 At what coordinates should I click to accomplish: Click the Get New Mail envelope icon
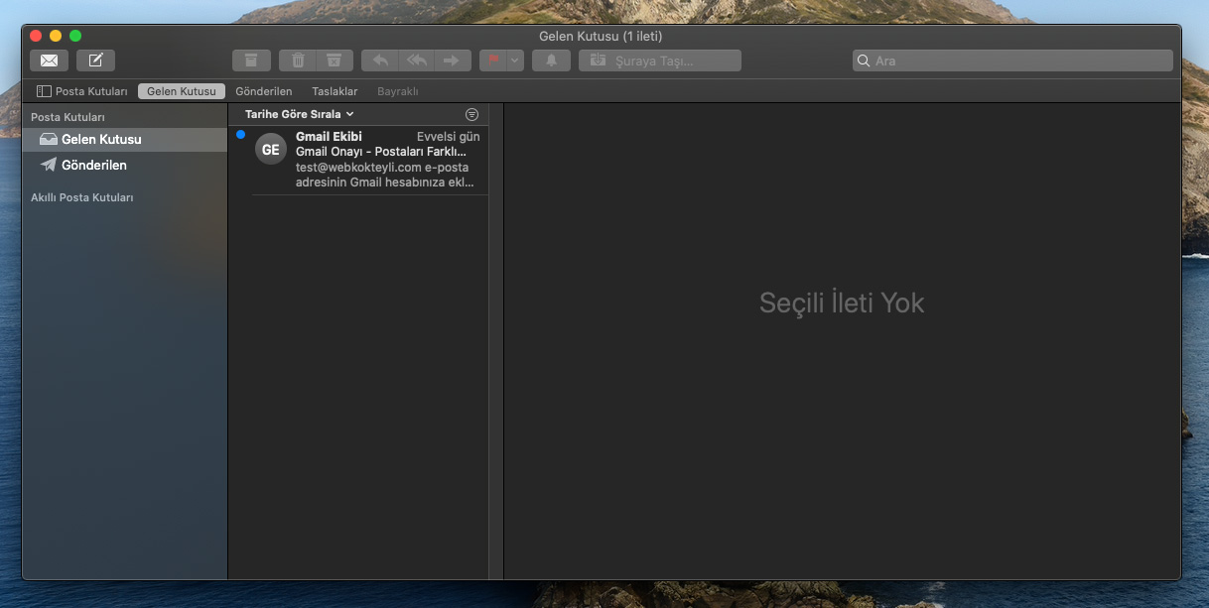point(49,61)
